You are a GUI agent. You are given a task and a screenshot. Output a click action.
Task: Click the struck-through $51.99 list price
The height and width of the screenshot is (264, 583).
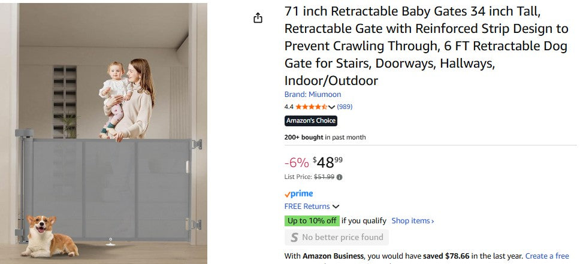[x=324, y=177]
